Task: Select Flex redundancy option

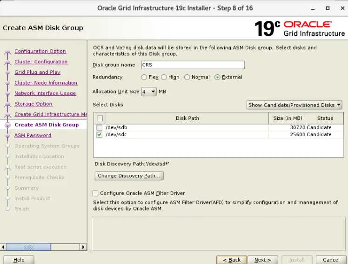Action: click(x=144, y=77)
